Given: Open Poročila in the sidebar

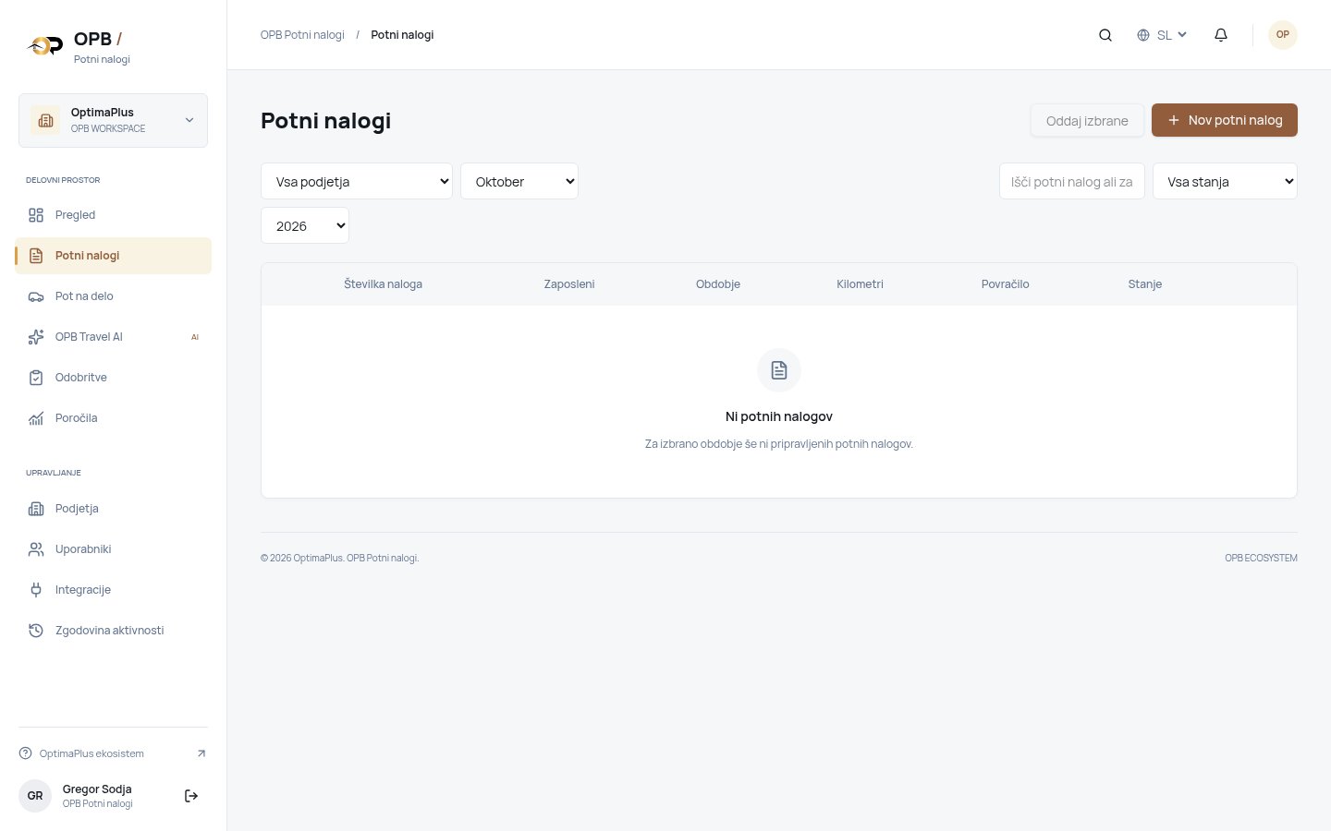Looking at the screenshot, I should 113,418.
